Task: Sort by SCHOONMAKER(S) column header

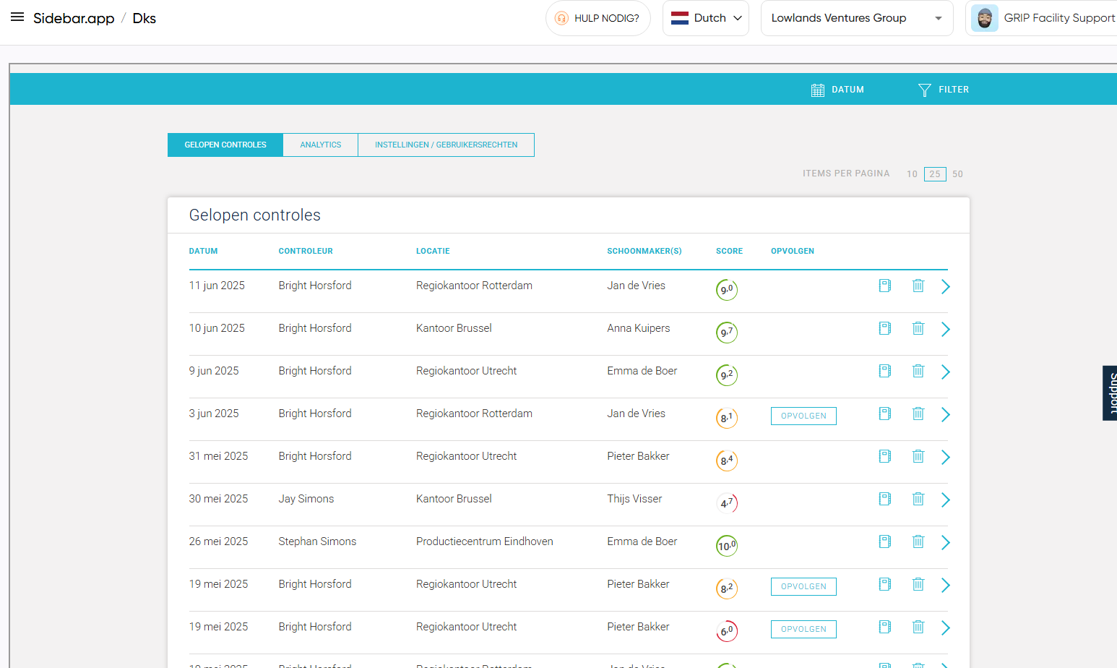Action: [x=644, y=251]
